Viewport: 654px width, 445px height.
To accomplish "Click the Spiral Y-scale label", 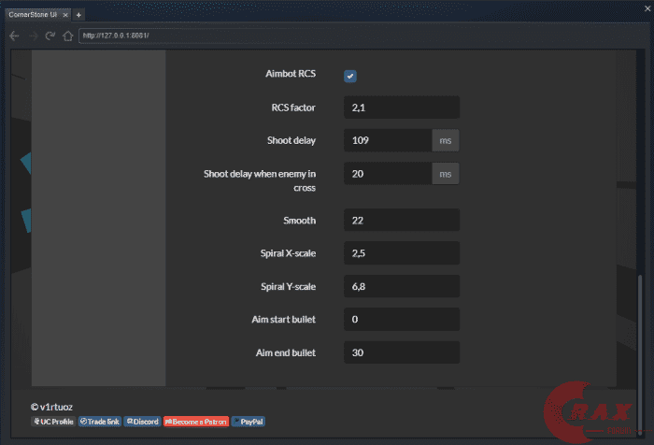I will point(288,287).
